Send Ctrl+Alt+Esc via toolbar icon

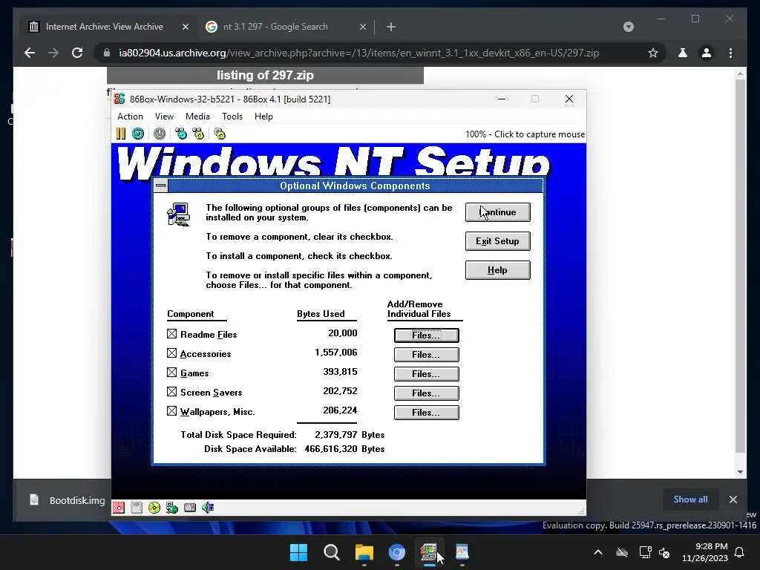[x=198, y=134]
